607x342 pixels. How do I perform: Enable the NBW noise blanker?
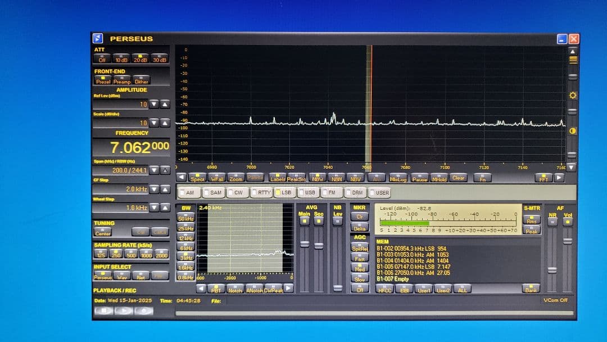[318, 178]
